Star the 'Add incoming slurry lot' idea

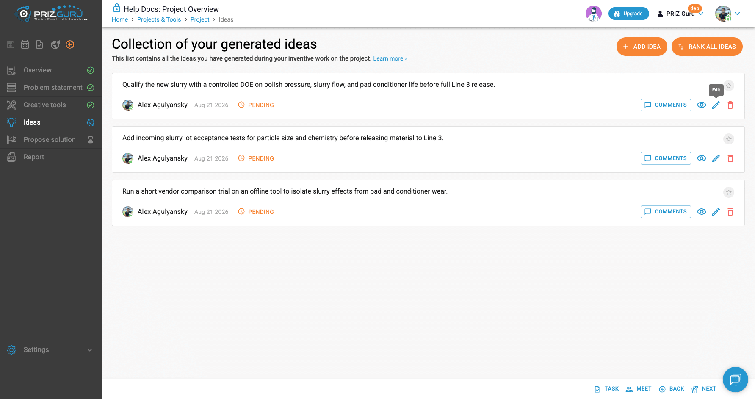[729, 139]
